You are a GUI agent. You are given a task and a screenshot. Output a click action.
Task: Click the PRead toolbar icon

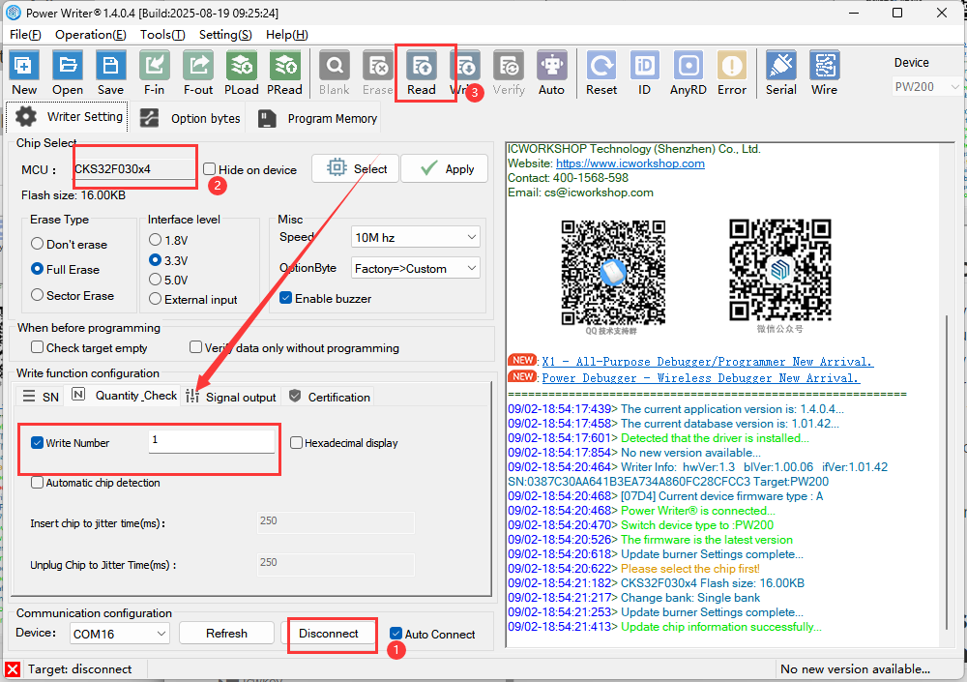coord(284,73)
